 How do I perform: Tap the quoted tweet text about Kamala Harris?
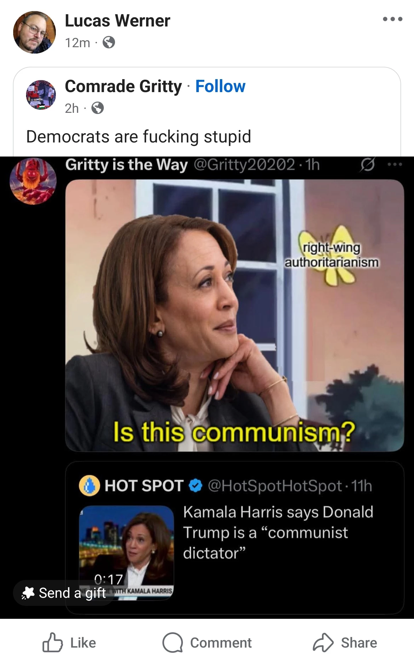pyautogui.click(x=278, y=533)
